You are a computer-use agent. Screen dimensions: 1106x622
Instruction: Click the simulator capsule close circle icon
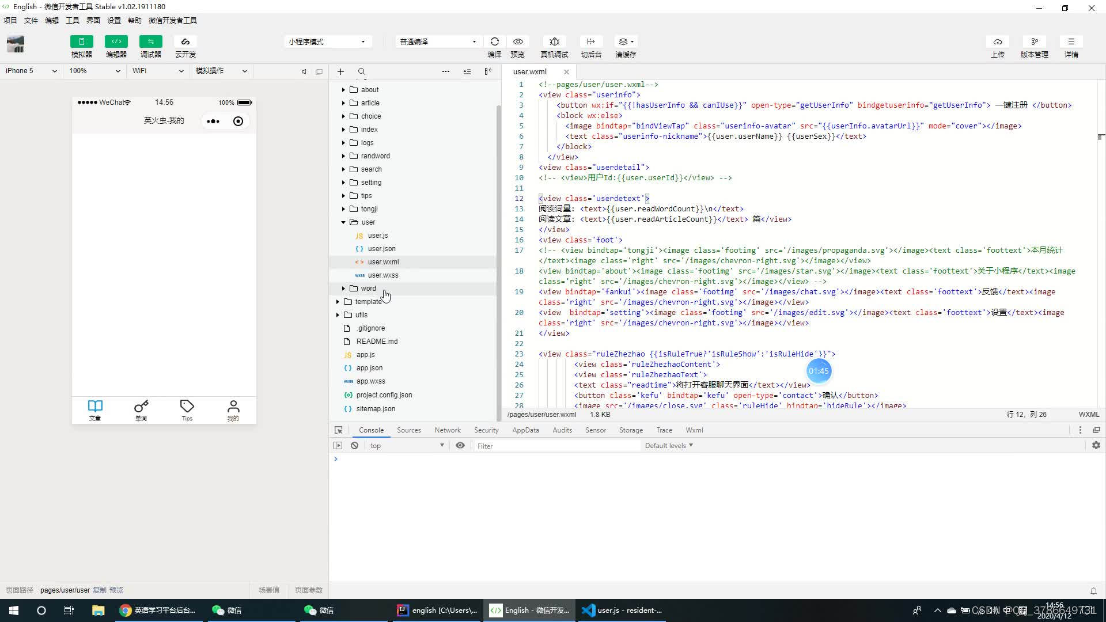click(x=238, y=122)
